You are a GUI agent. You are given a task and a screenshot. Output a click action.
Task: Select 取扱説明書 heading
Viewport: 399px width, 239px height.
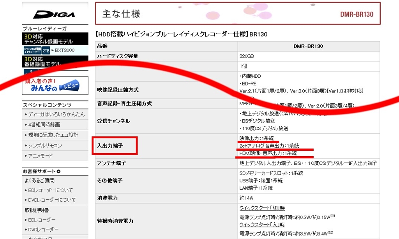(x=37, y=210)
